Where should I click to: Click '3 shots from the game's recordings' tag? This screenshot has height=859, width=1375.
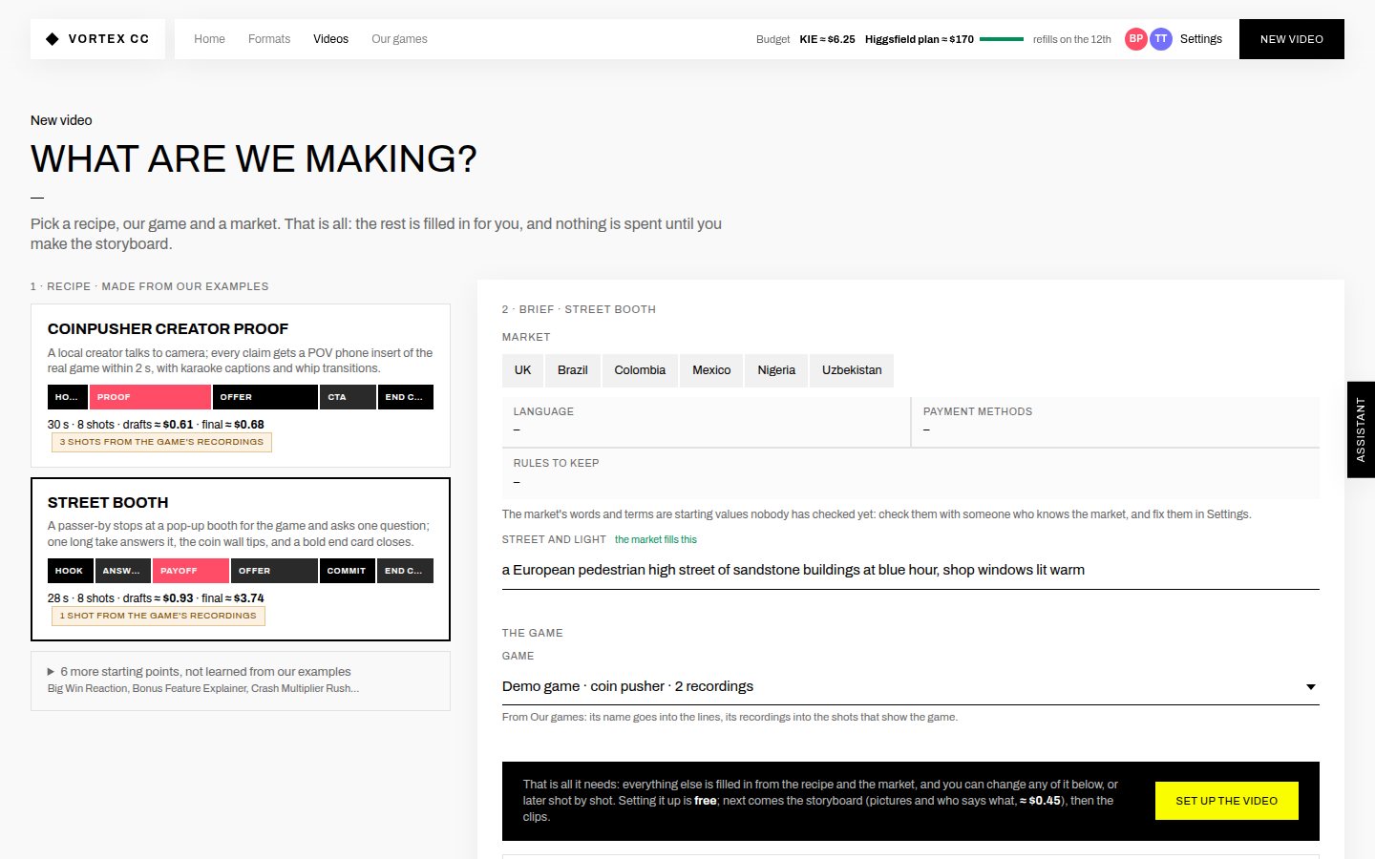click(x=161, y=442)
